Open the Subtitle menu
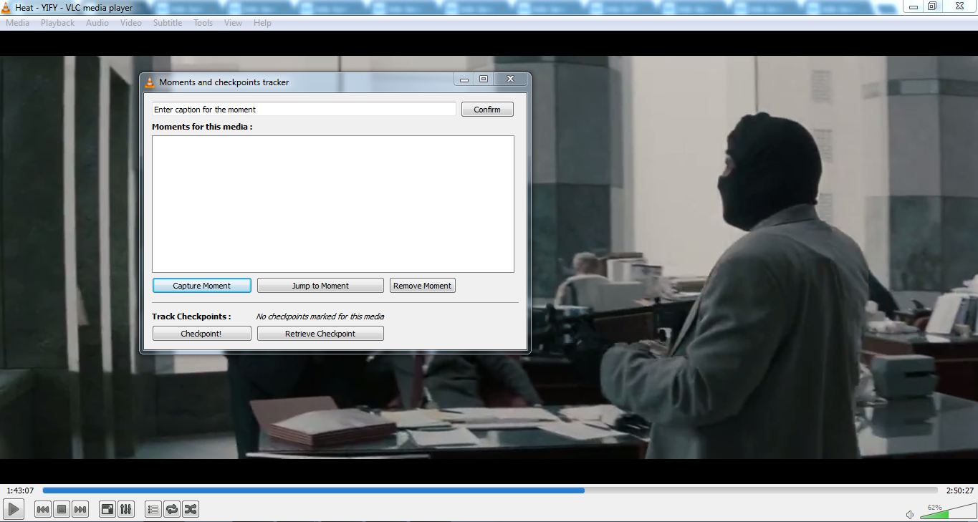Viewport: 978px width, 522px height. pos(168,23)
